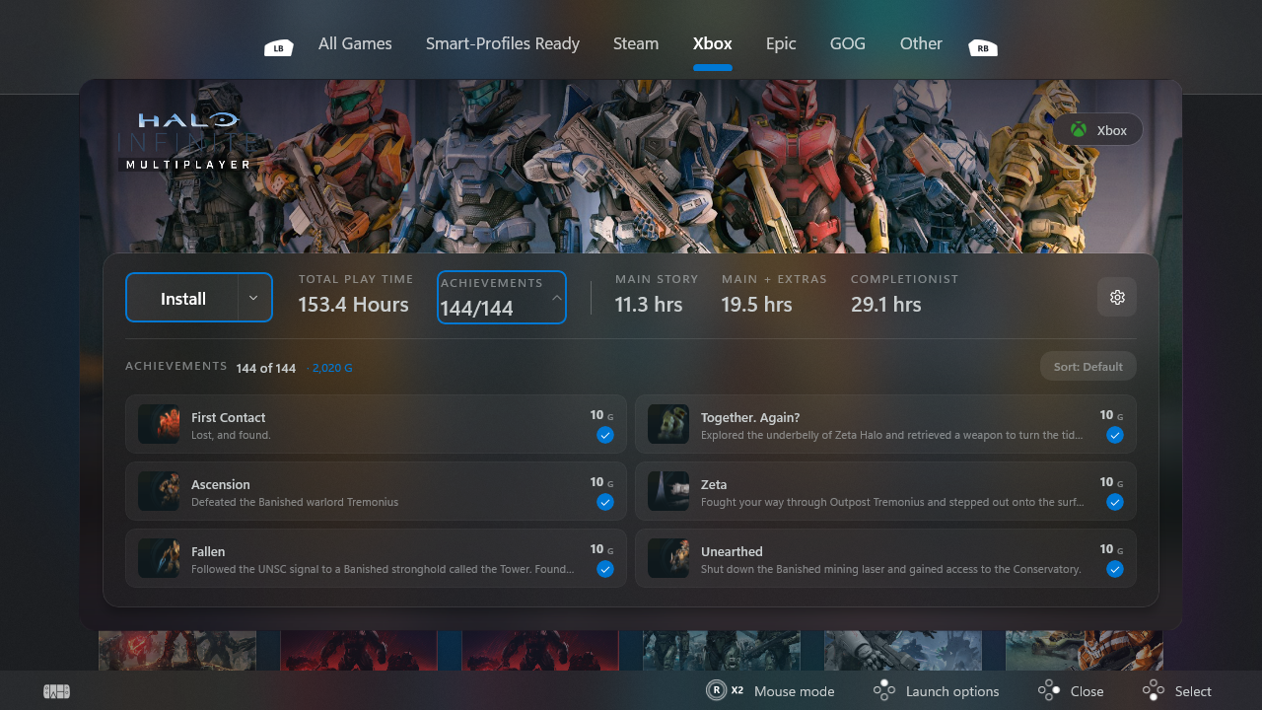Click the Fallen achievement title
Screen dimensions: 1262x710
point(208,551)
